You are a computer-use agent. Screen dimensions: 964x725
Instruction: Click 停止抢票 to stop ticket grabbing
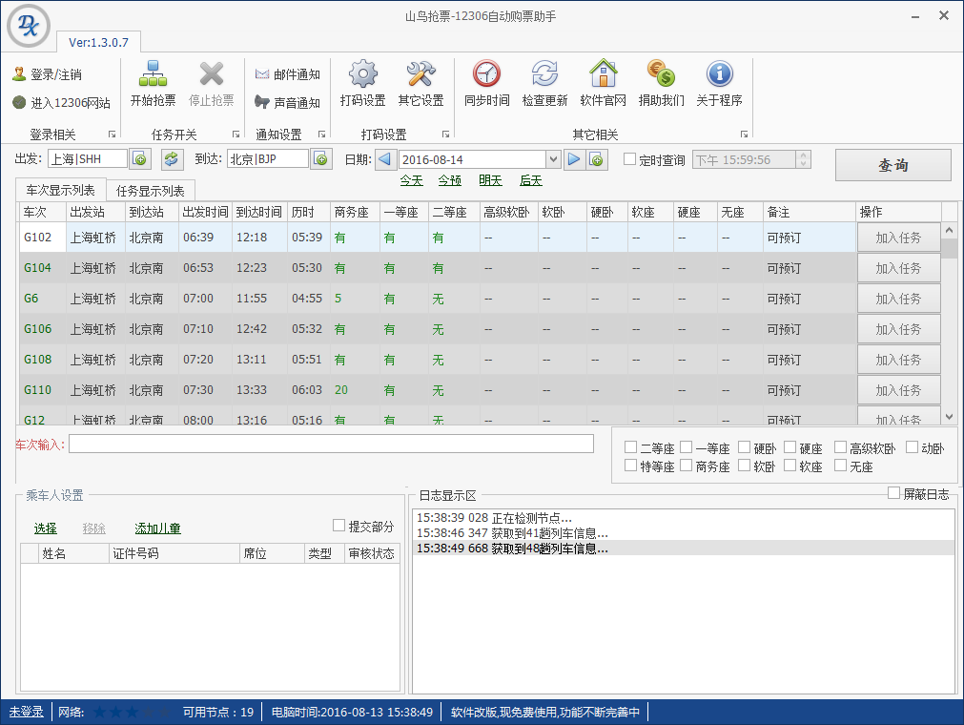point(212,84)
